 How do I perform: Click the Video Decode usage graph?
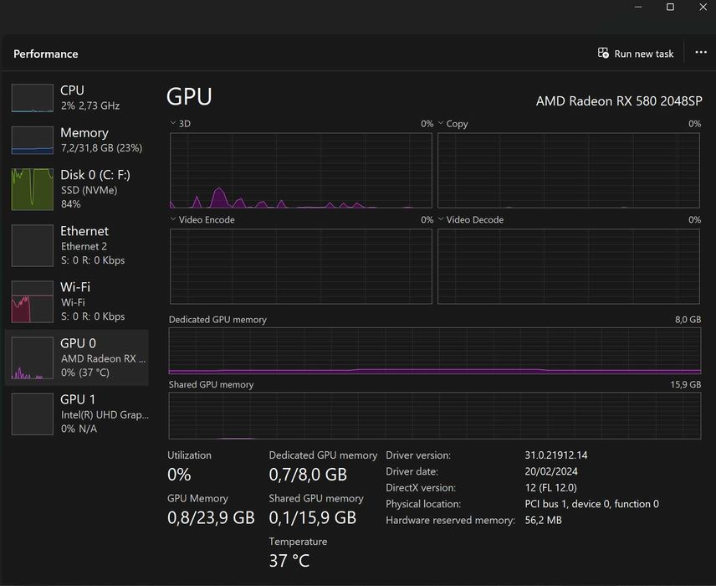coord(569,266)
